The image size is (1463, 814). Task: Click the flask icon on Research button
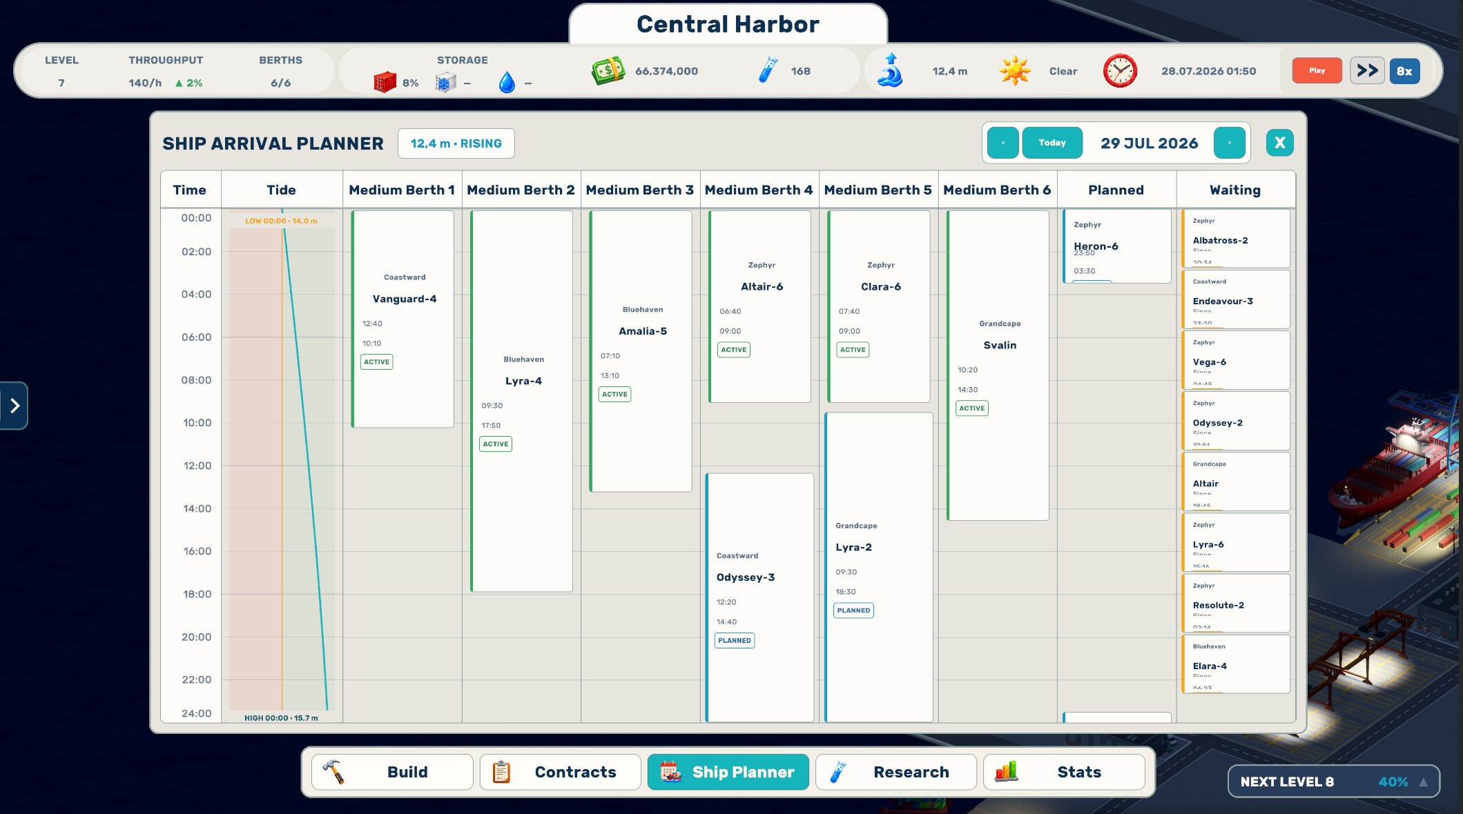point(837,772)
